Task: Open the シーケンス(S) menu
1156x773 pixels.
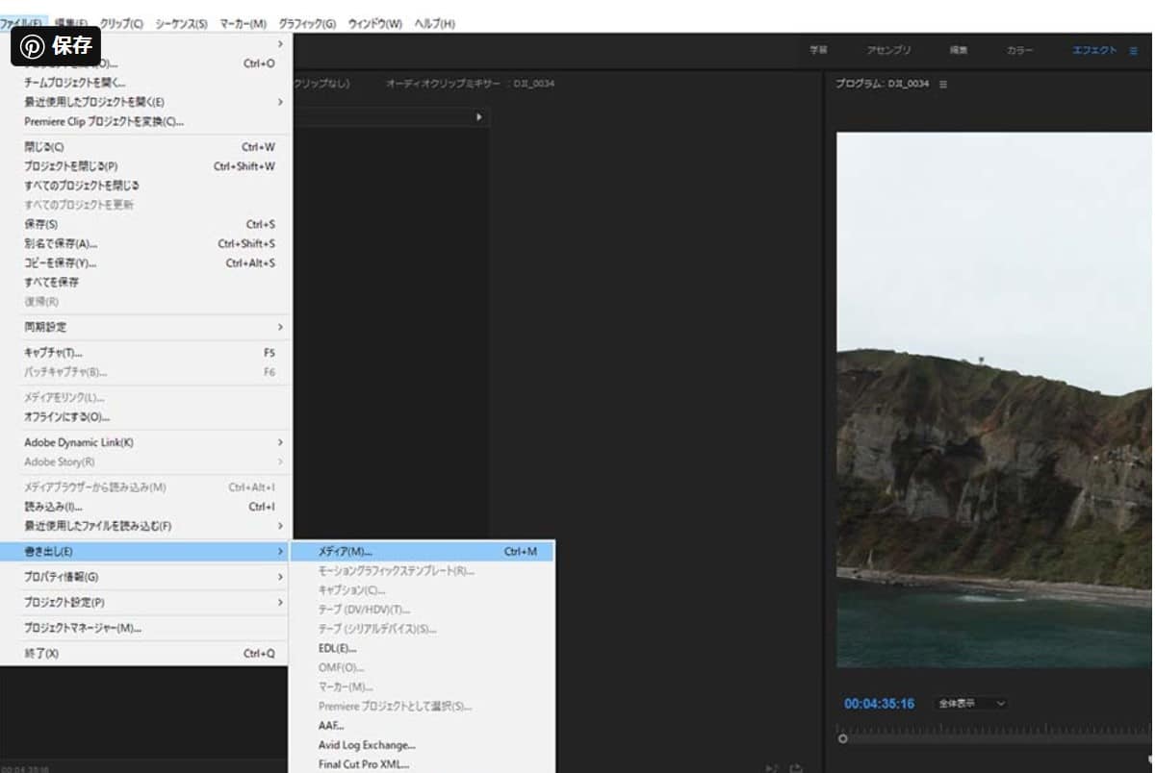Action: 182,23
